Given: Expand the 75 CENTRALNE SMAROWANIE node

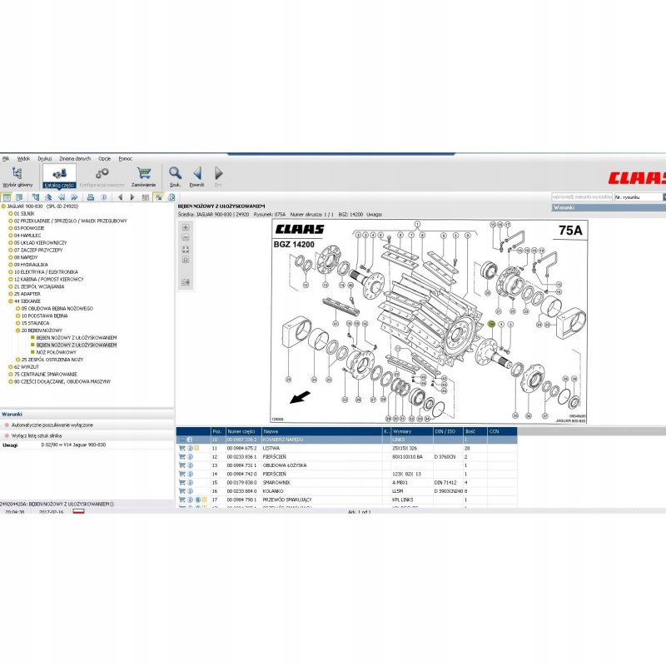Looking at the screenshot, I should pos(11,374).
